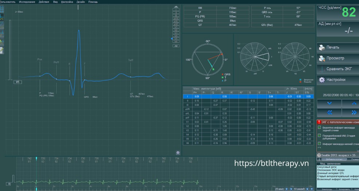Toggle checkbox Вероятно инфаркт миокарда задней стенки
Screen dimensions: 359x191
click(319, 127)
